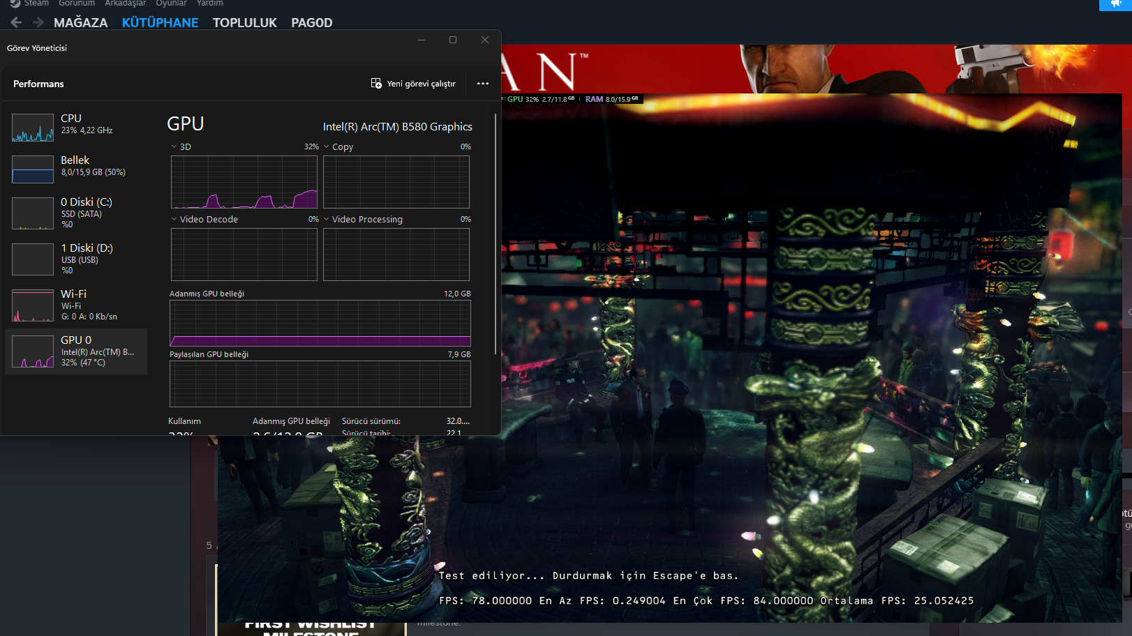Viewport: 1132px width, 636px height.
Task: Click the Test ediliyor... benchmark message
Action: point(588,575)
